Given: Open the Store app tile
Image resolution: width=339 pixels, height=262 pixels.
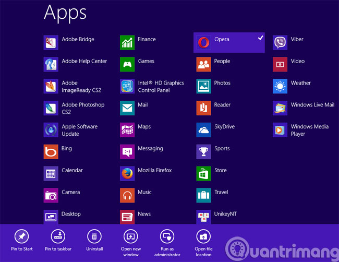Looking at the screenshot, I should pos(203,173).
